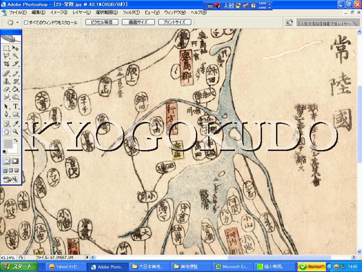Image resolution: width=362 pixels, height=272 pixels.
Task: Click the プリントサイズ button
Action: [x=175, y=22]
